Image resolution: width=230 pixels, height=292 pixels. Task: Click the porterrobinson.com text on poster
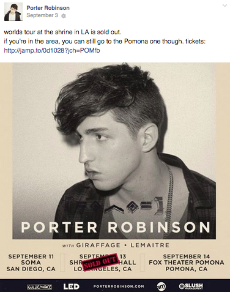point(119,286)
